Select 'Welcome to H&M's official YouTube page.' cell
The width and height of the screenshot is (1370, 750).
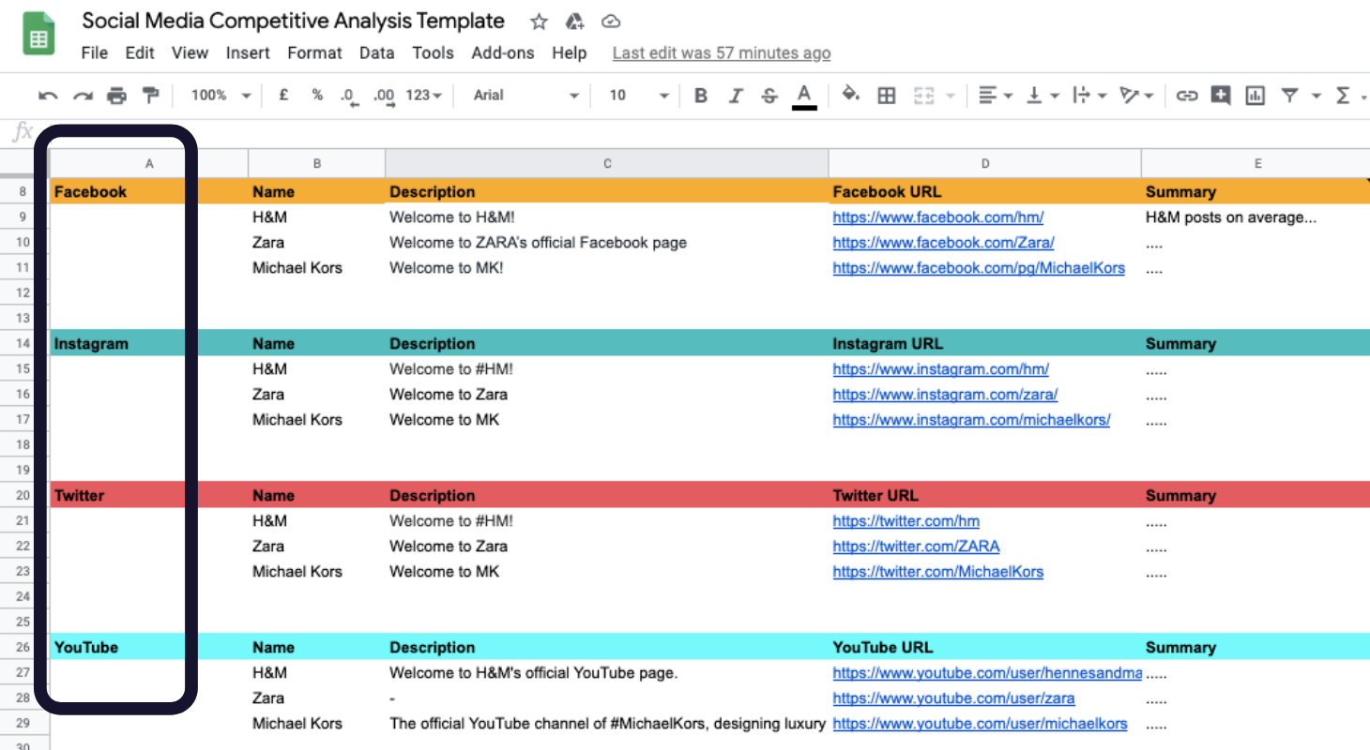607,673
